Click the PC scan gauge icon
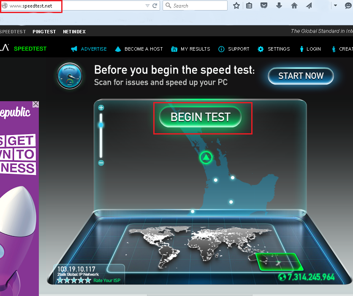 (70, 76)
